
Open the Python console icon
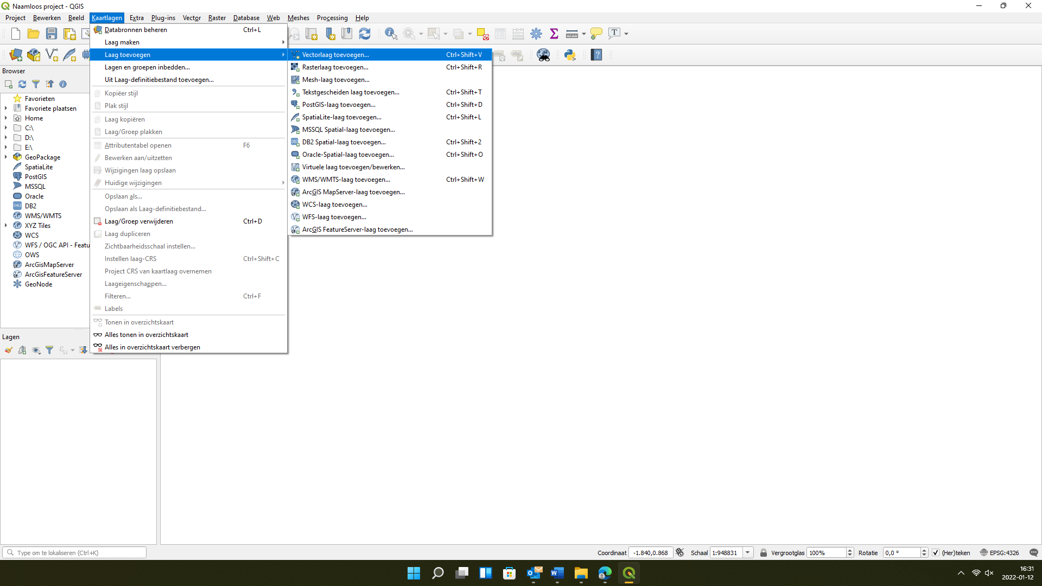pos(570,55)
